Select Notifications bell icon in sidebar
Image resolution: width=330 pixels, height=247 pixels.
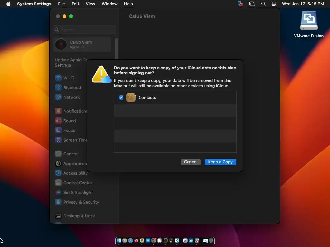58,111
